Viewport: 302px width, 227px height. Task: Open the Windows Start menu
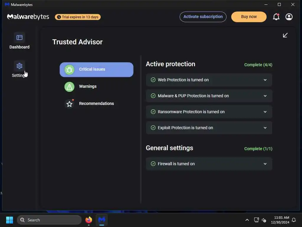click(x=9, y=220)
